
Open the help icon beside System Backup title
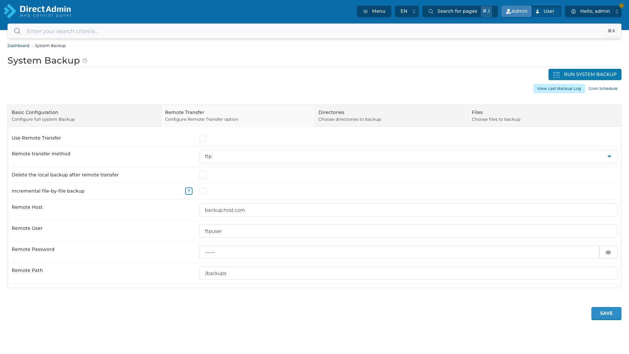coord(85,61)
